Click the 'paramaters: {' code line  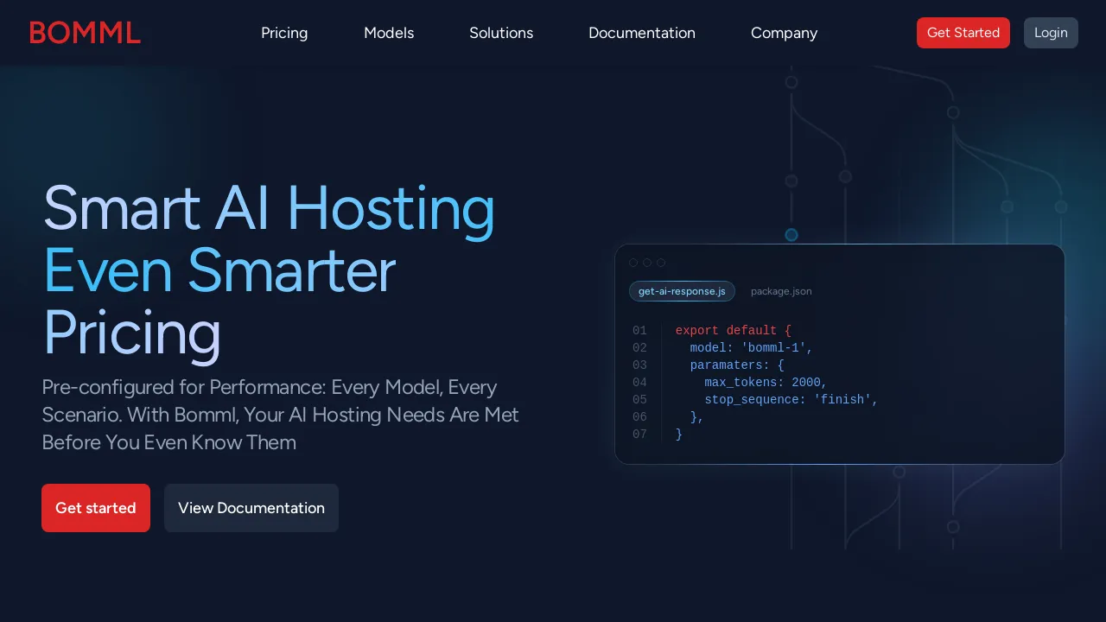pyautogui.click(x=737, y=365)
